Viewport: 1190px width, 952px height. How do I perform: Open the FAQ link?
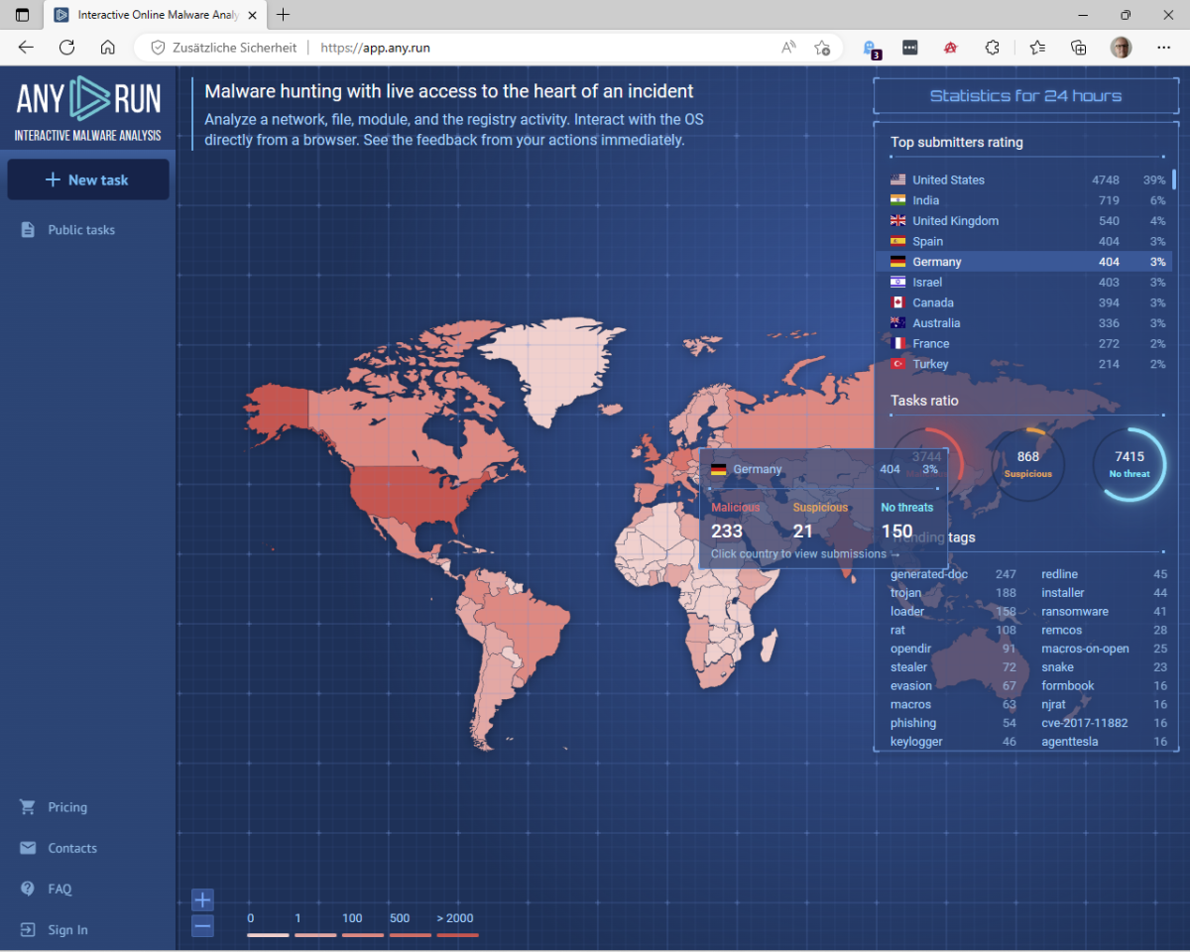click(x=59, y=890)
